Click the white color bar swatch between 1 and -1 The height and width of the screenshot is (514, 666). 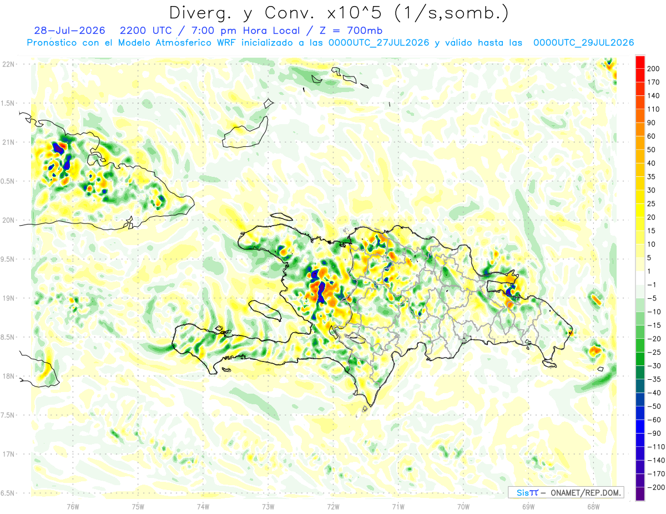click(640, 278)
